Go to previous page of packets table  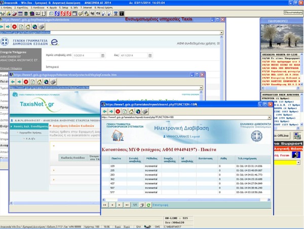[x=112, y=205]
